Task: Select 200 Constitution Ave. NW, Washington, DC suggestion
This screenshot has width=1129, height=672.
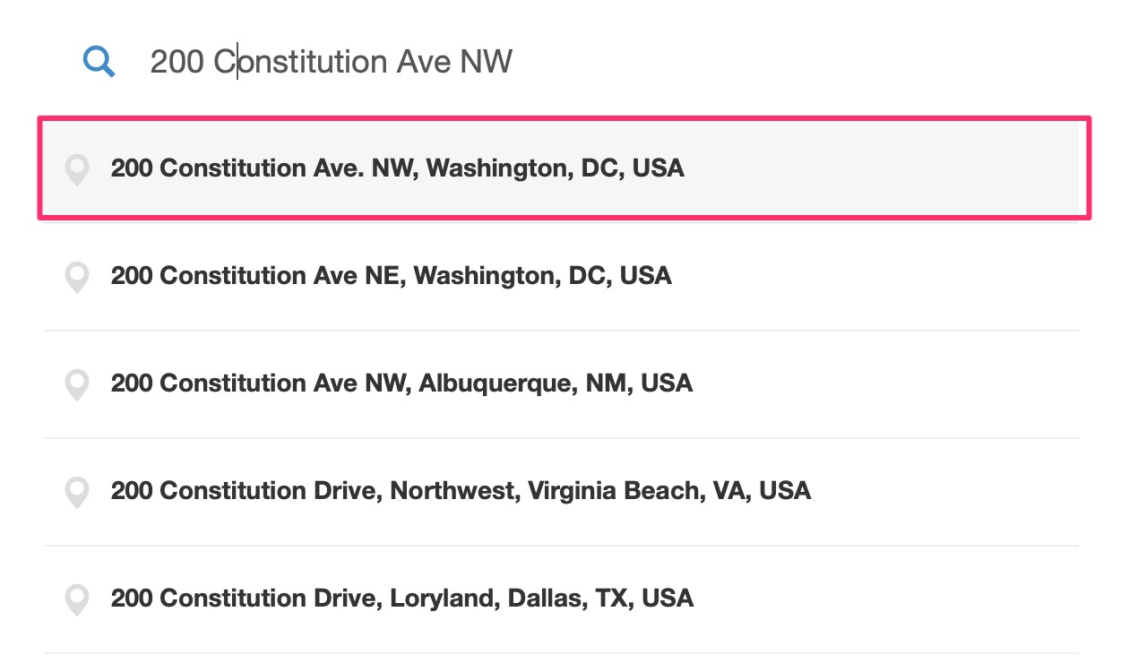Action: (564, 168)
